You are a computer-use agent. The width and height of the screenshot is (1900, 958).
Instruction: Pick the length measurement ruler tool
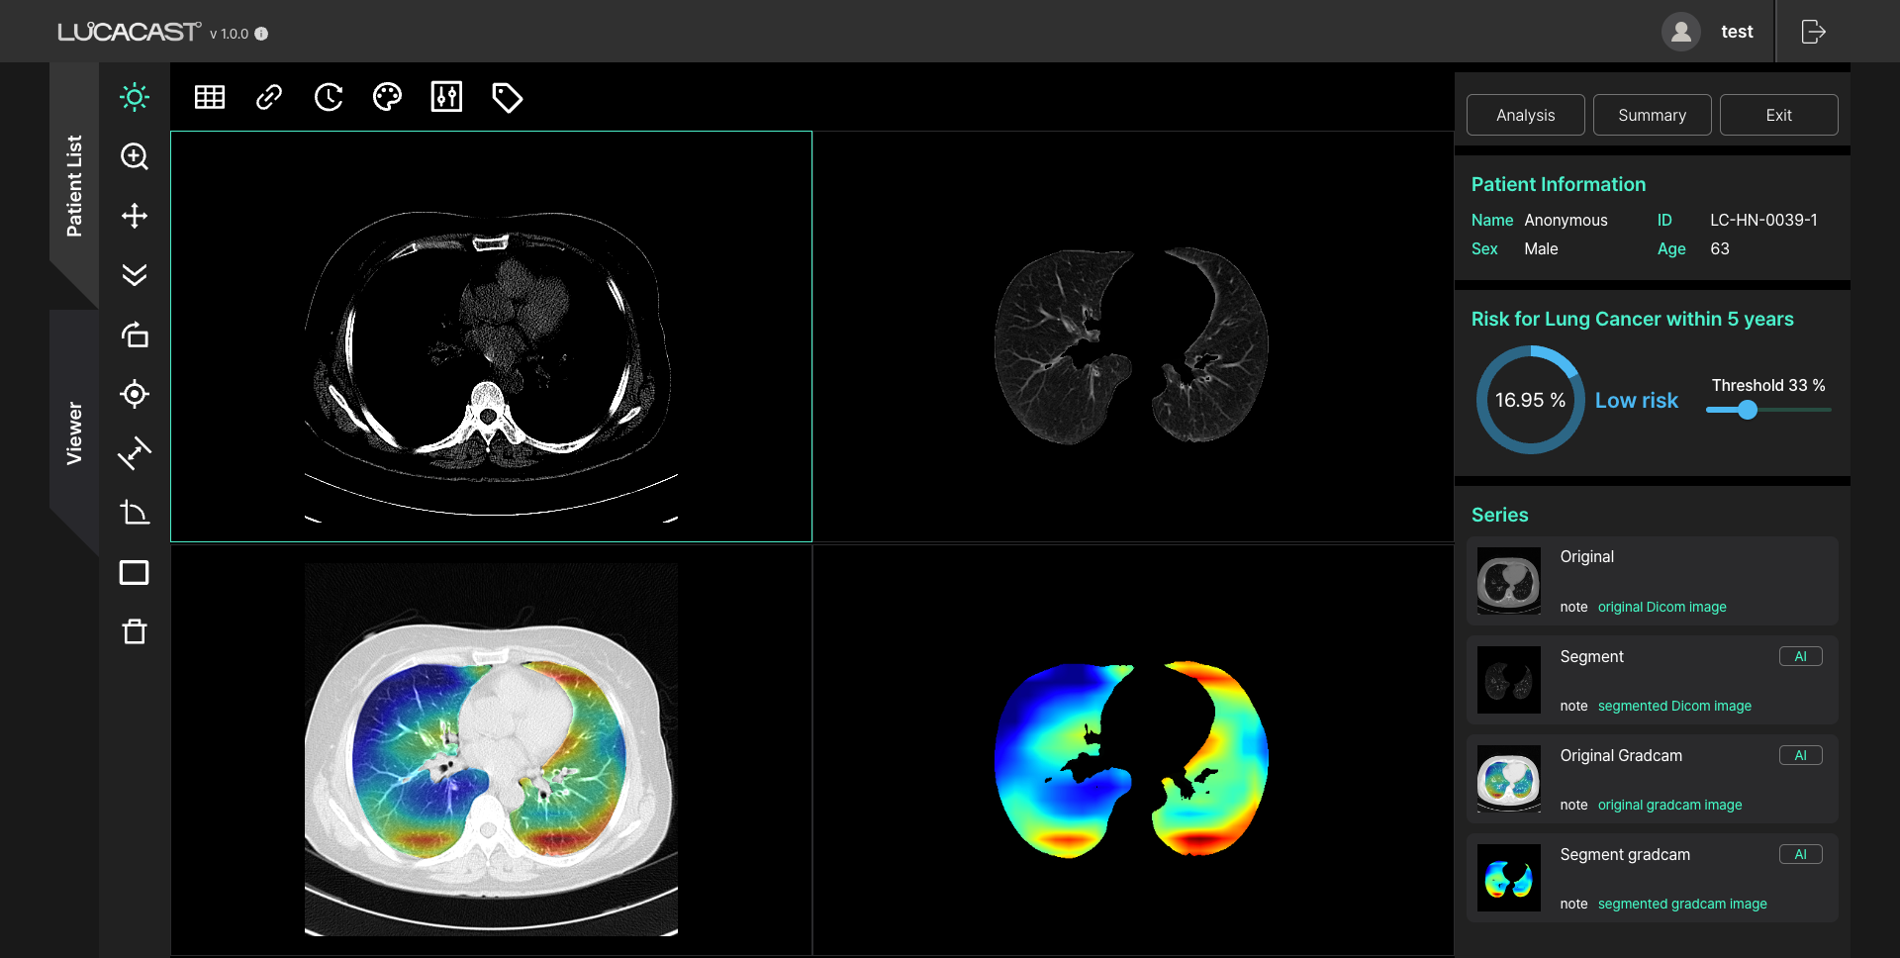[135, 453]
